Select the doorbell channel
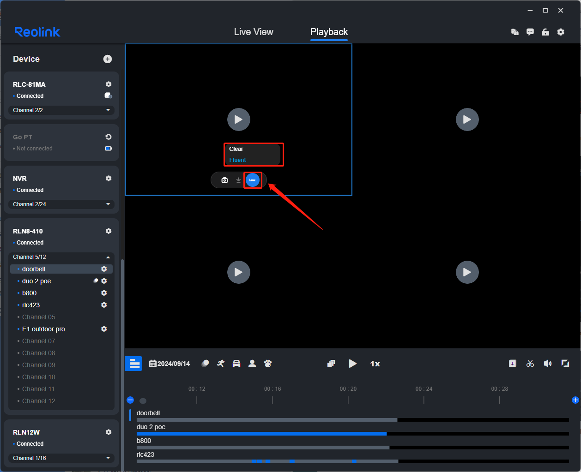 point(61,269)
